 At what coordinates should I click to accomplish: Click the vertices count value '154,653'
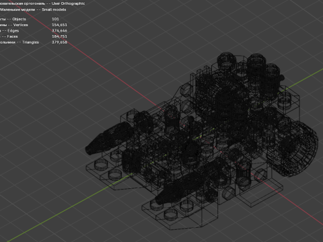(x=59, y=25)
